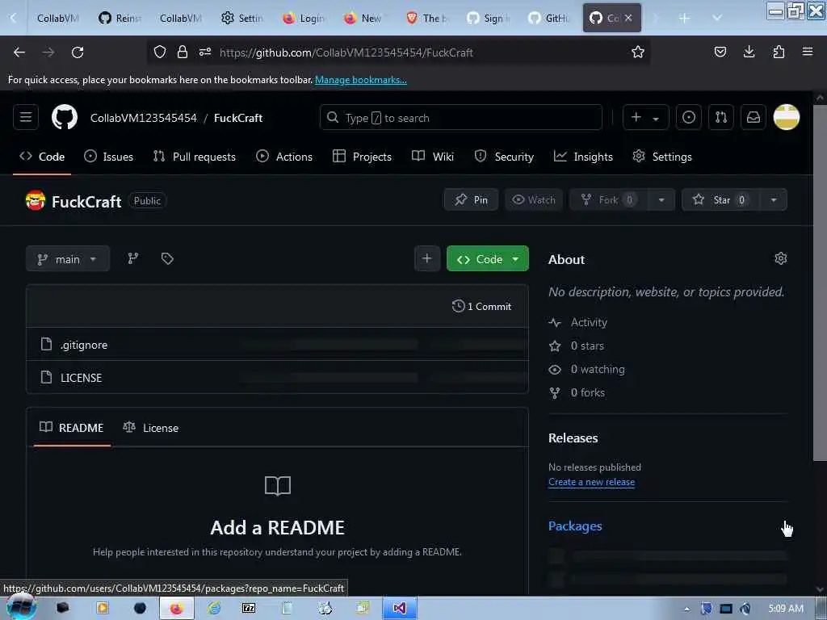The height and width of the screenshot is (620, 827).
Task: Open the .gitignore file
Action: (x=84, y=345)
